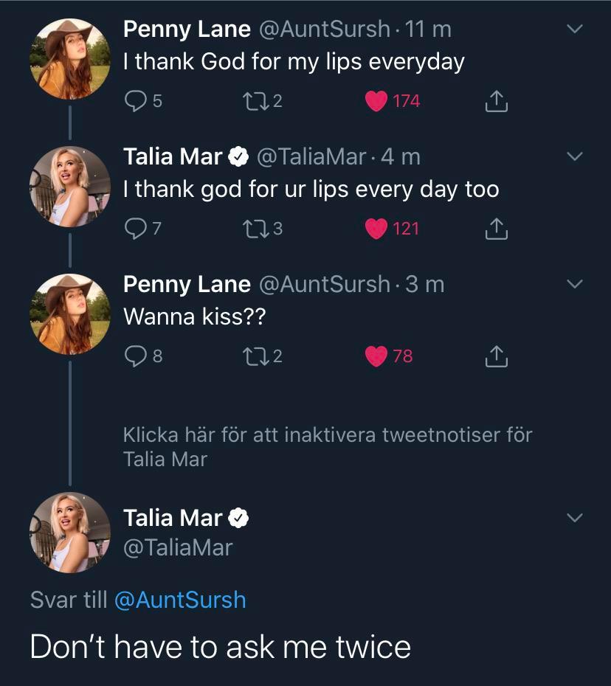Reply to Talia Mar's "ur lips" tweet
Viewport: 611px width, 686px height.
click(135, 229)
